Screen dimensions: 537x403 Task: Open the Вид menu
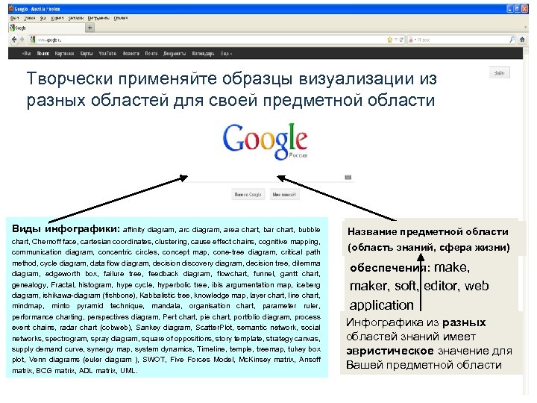coord(43,18)
